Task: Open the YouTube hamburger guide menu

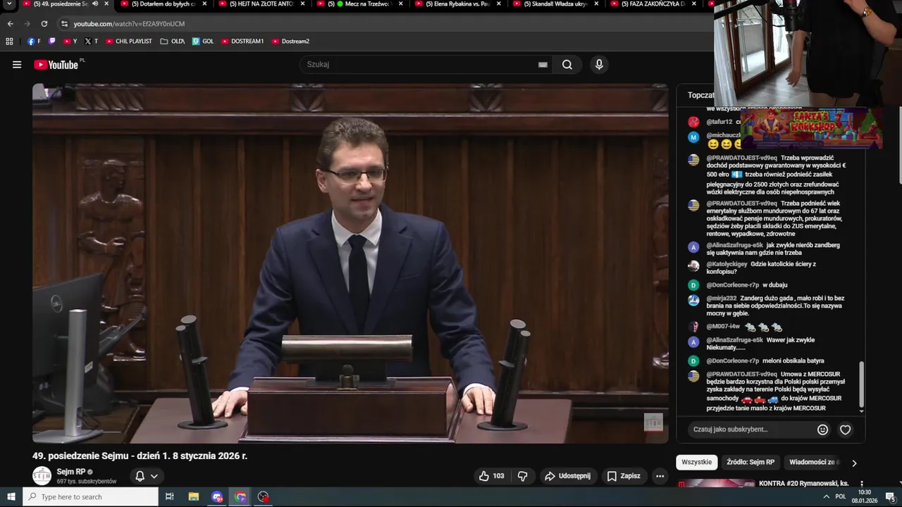Action: [17, 65]
